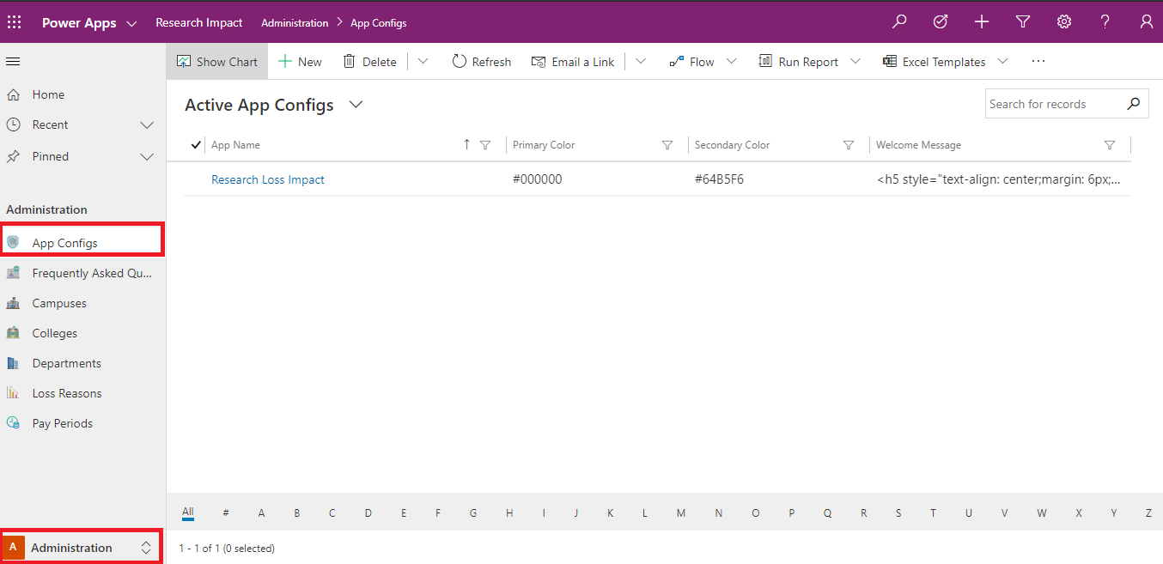Select the All alphabet filter
Viewport: 1163px width, 564px height.
(188, 512)
